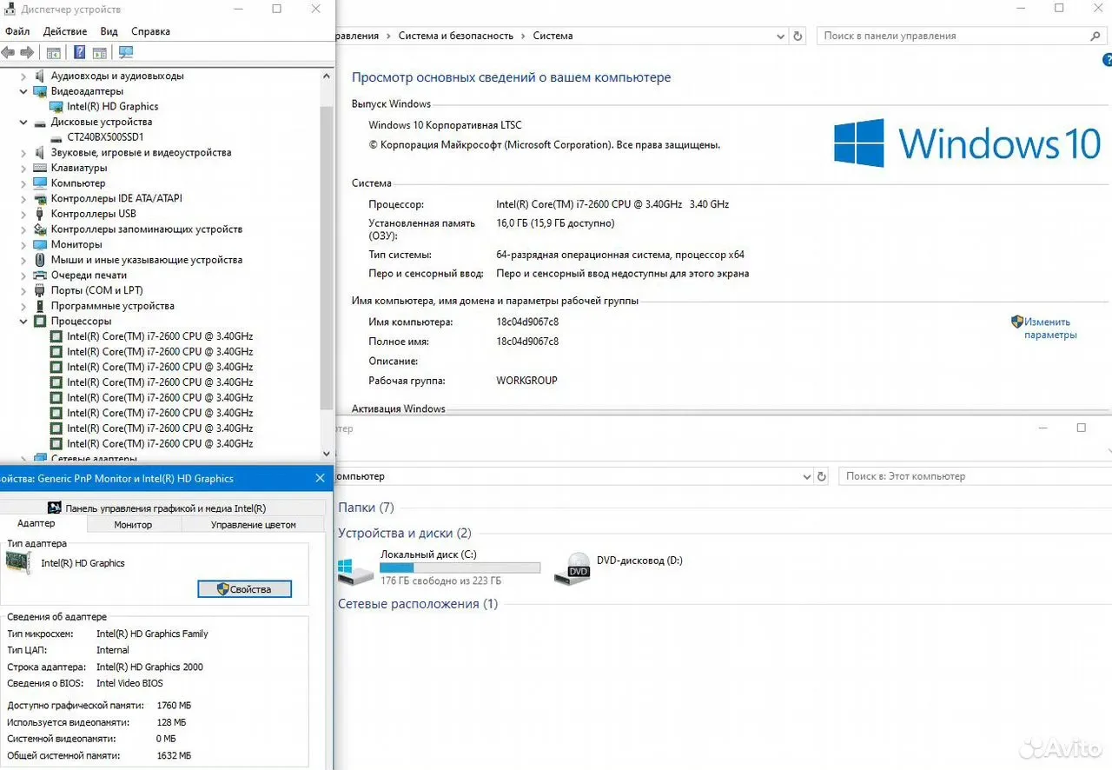This screenshot has height=770, width=1112.
Task: Select computer name 18c04d9067c8 text
Action: (x=527, y=322)
